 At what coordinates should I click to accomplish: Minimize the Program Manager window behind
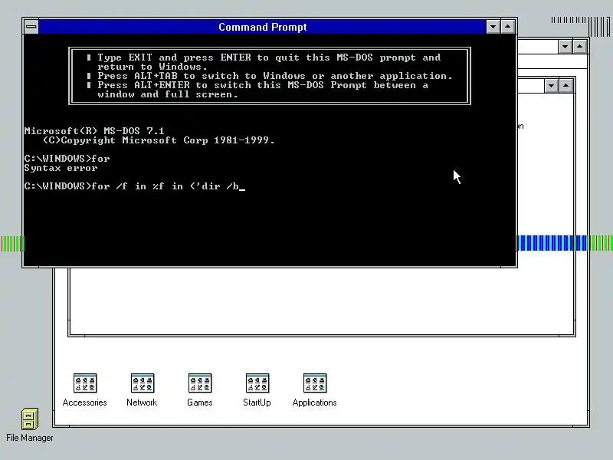pyautogui.click(x=565, y=47)
